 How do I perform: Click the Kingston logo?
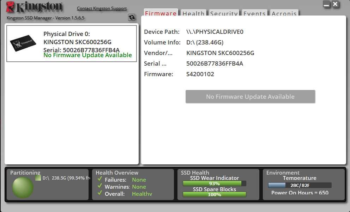click(34, 7)
